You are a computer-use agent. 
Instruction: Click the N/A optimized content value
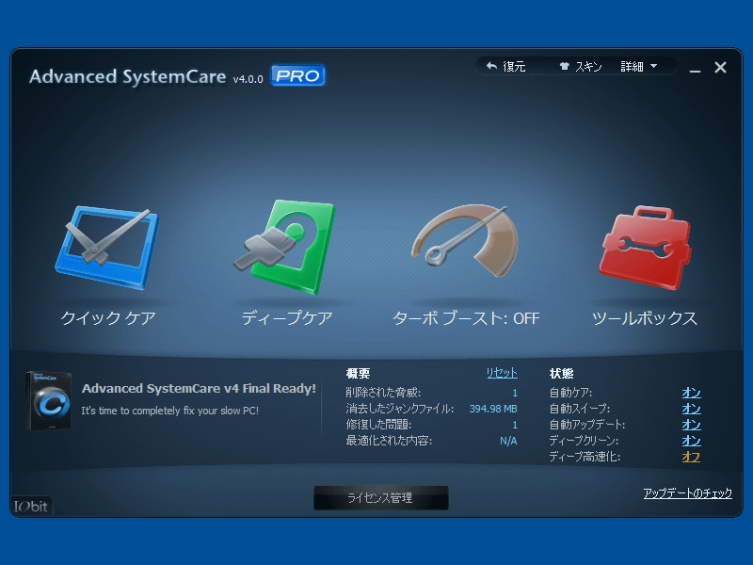508,441
